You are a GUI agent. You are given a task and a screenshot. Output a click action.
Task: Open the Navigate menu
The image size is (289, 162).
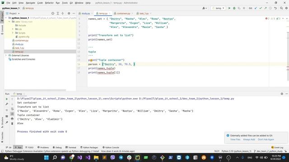(30, 3)
